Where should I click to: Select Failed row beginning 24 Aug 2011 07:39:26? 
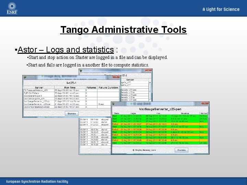tap(160, 129)
